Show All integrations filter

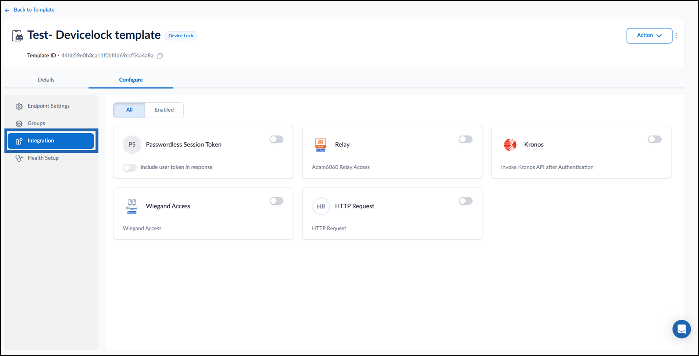click(x=129, y=110)
